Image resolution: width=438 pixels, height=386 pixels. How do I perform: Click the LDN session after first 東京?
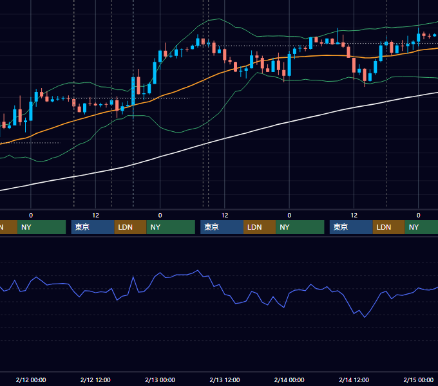pos(131,227)
